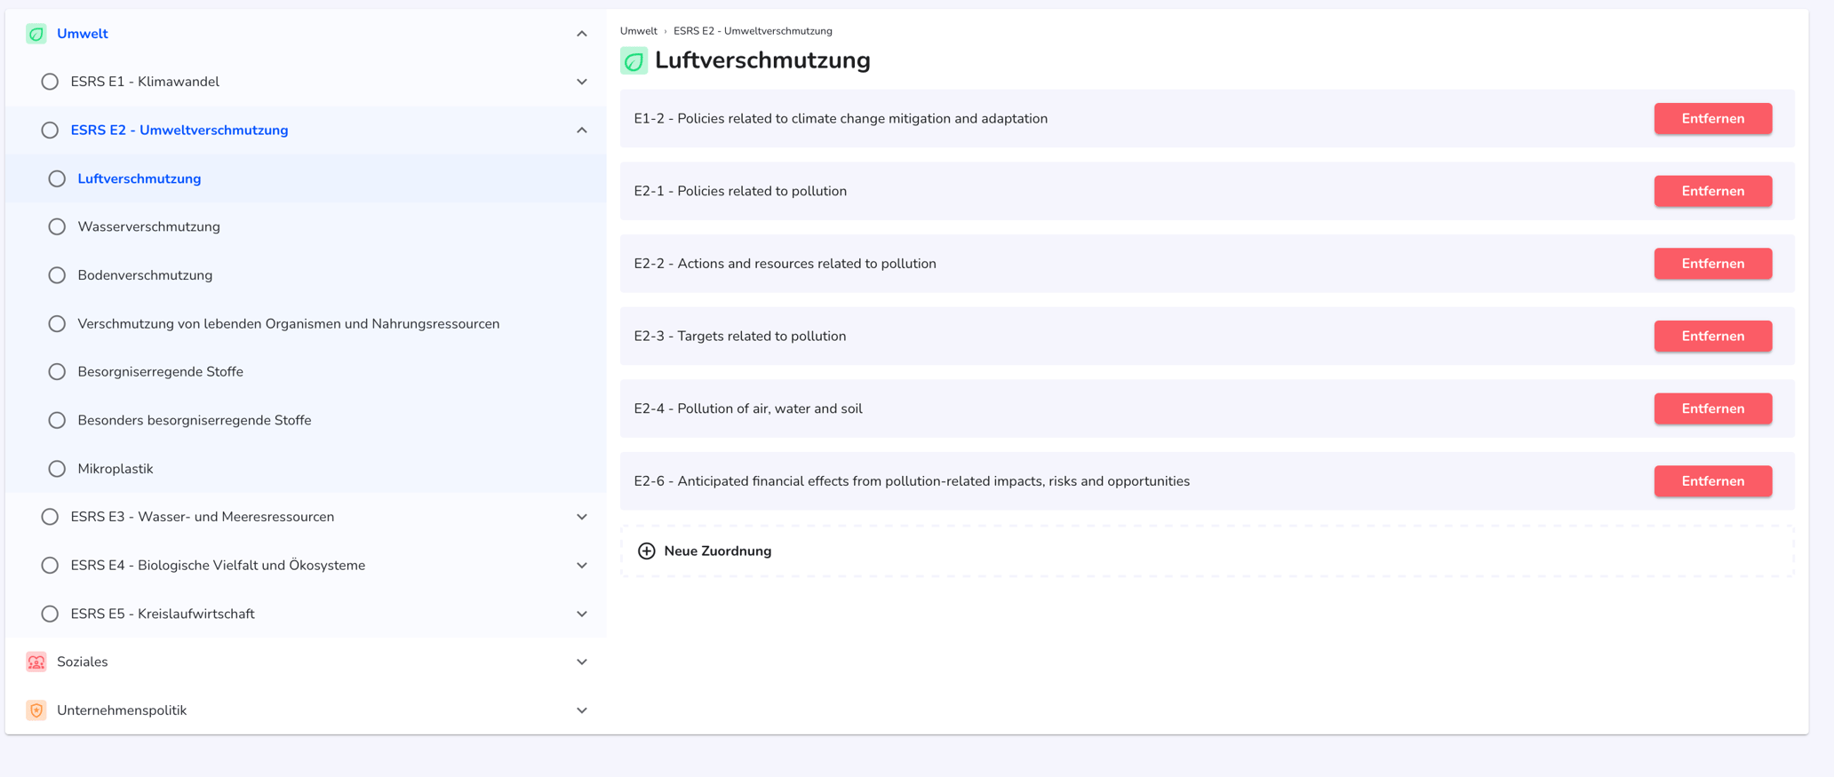Expand the Unternehmenspolitik section chevron

coord(582,710)
